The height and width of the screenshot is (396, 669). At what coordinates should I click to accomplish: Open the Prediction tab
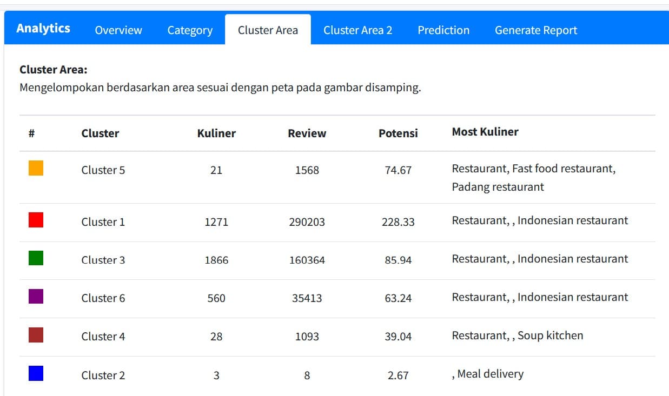[x=443, y=30]
